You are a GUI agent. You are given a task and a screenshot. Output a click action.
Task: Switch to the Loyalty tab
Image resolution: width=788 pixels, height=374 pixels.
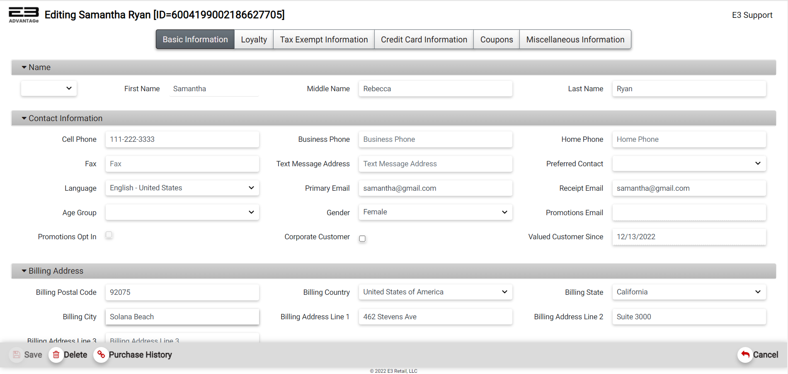coord(254,39)
